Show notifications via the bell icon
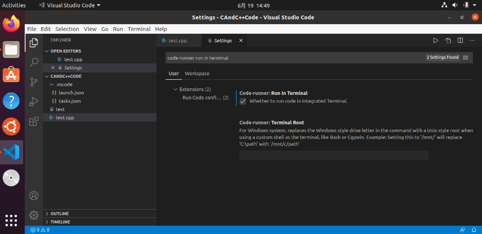The height and width of the screenshot is (234, 482). 474,230
